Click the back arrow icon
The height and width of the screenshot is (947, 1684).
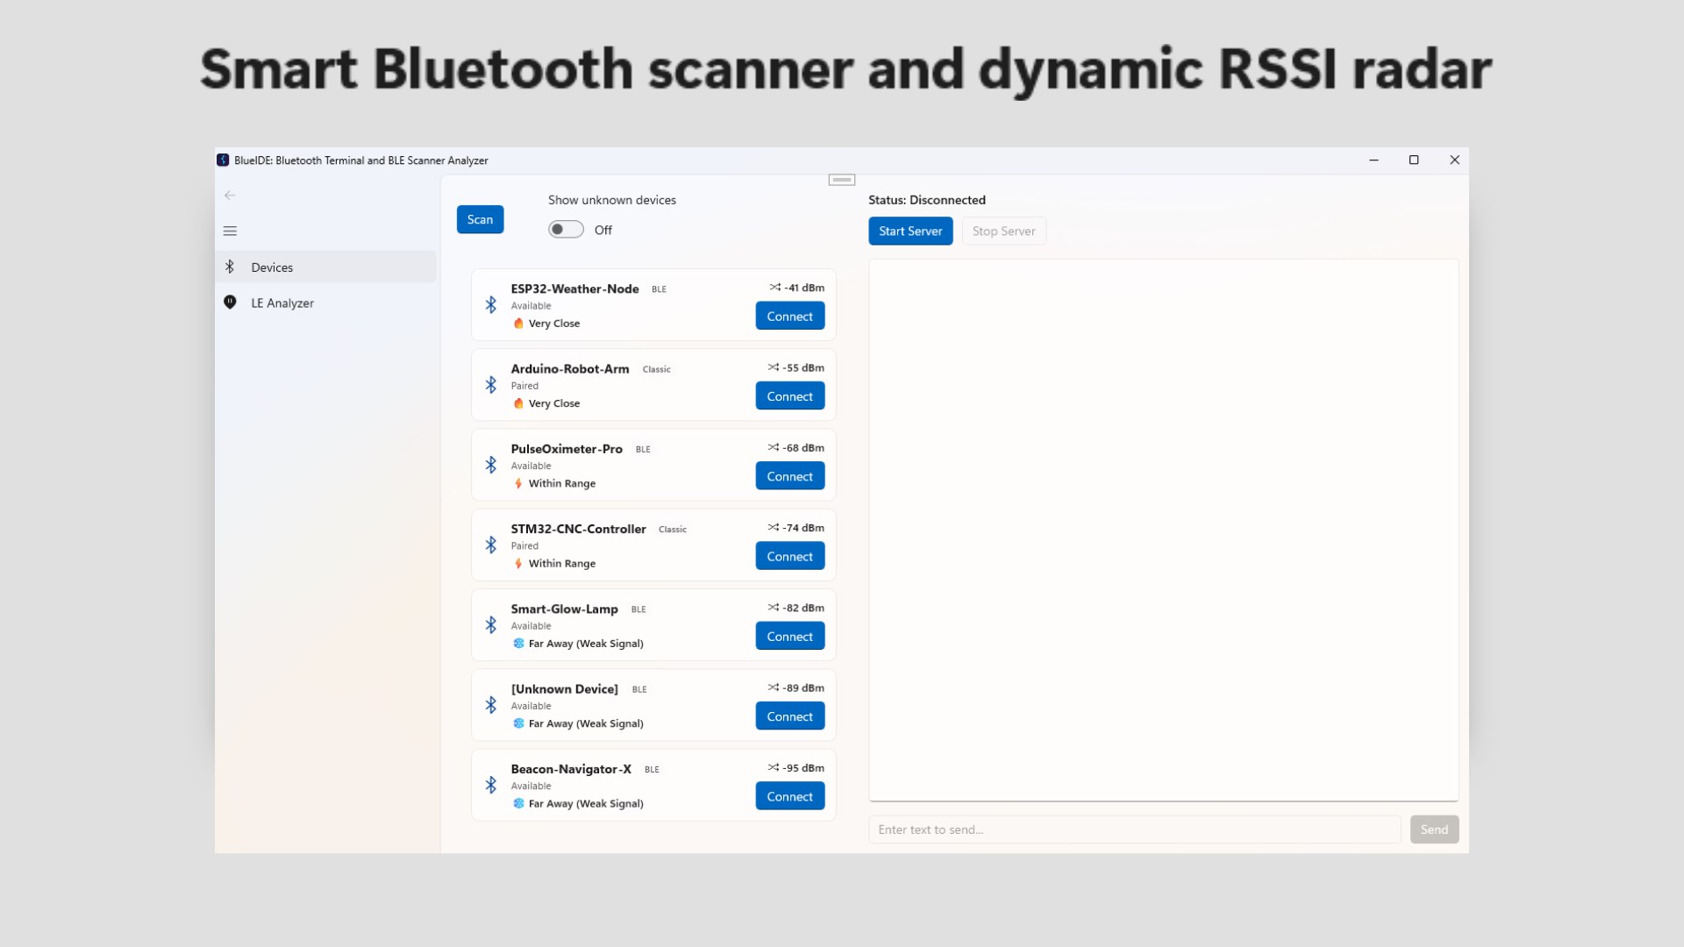pyautogui.click(x=230, y=196)
